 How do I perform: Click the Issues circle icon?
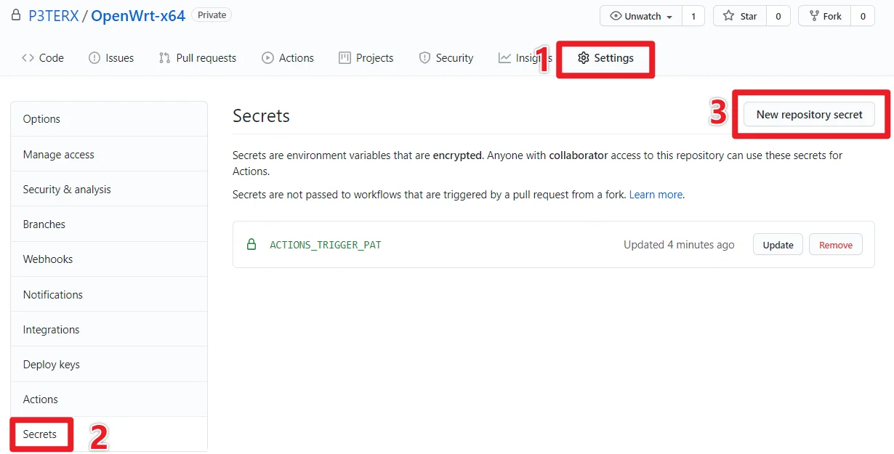click(x=94, y=58)
